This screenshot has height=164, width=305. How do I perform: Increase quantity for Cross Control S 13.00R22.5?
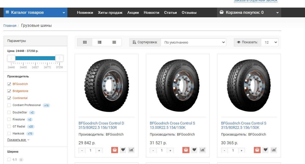pos(170,150)
